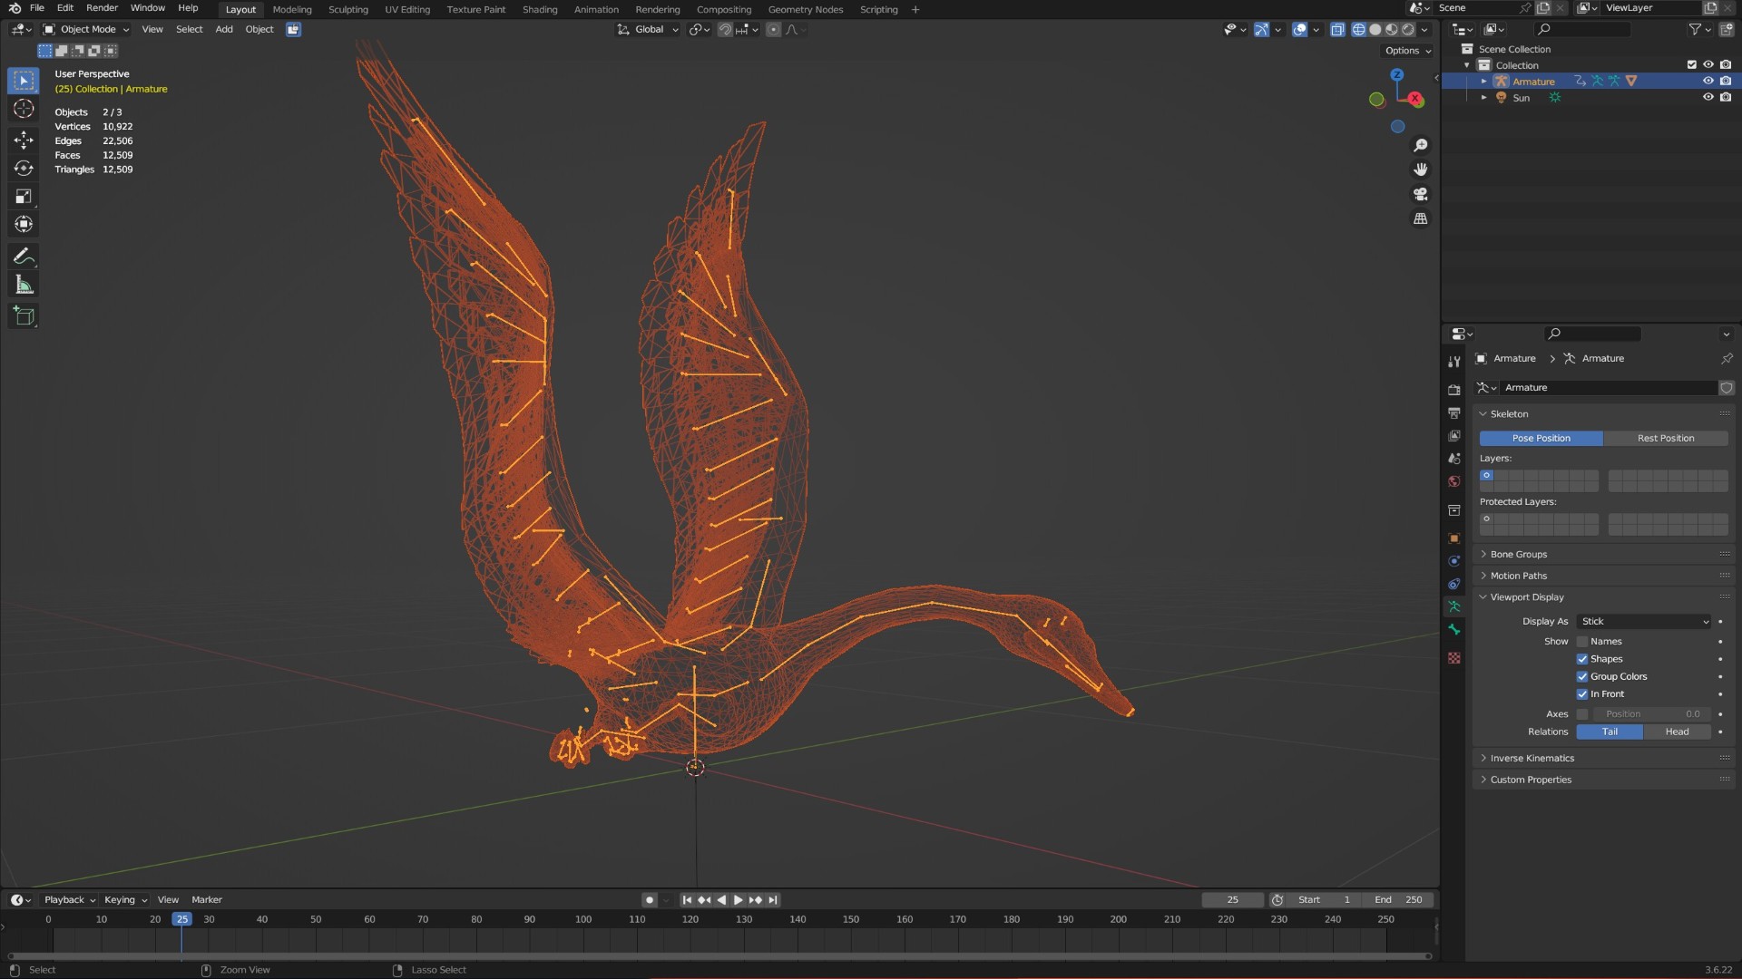Open the Add menu in the viewport header
This screenshot has width=1742, height=979.
click(x=224, y=29)
